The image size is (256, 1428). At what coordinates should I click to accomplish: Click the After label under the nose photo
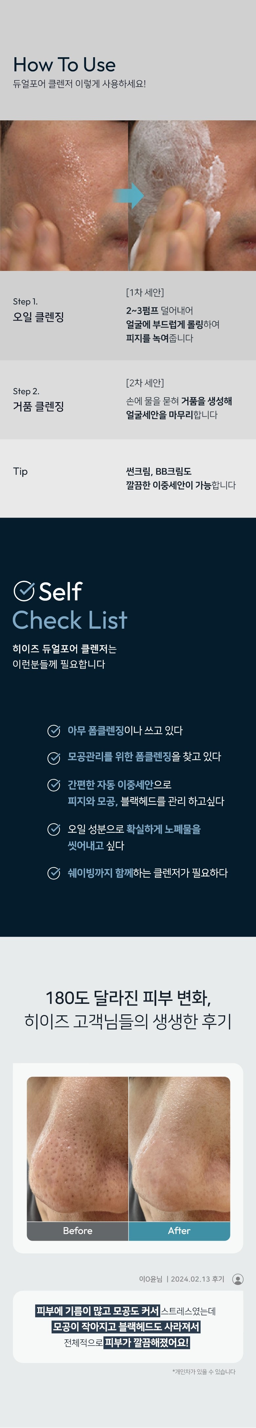(x=179, y=1231)
